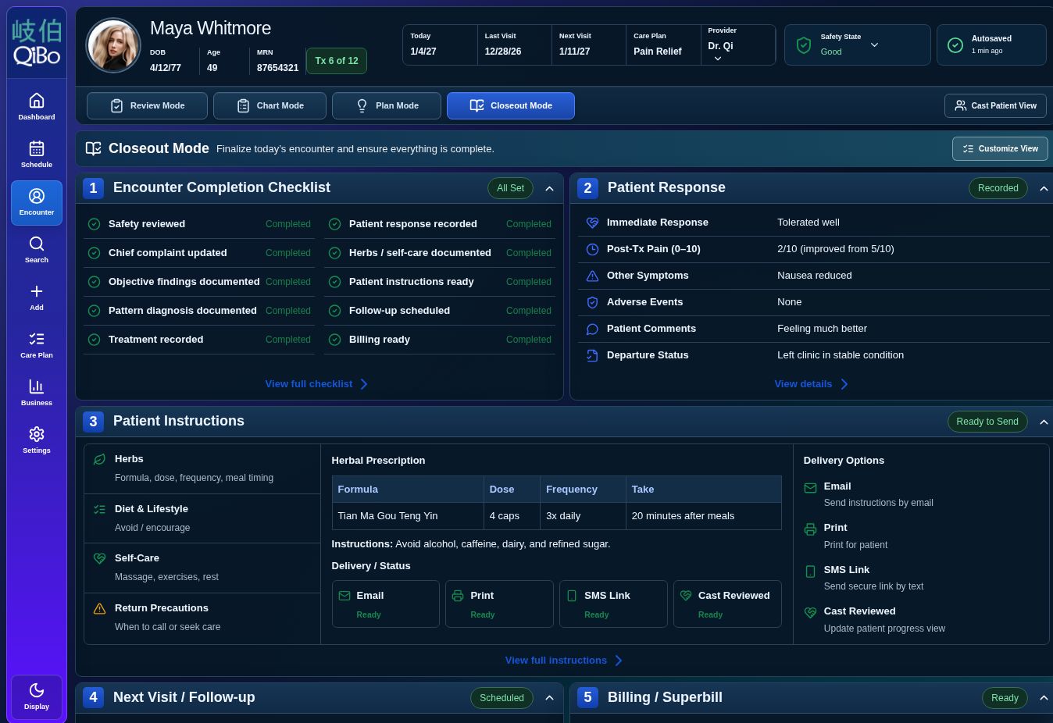Click the Billing ready check circle
Viewport: 1053px width, 723px height.
click(334, 340)
